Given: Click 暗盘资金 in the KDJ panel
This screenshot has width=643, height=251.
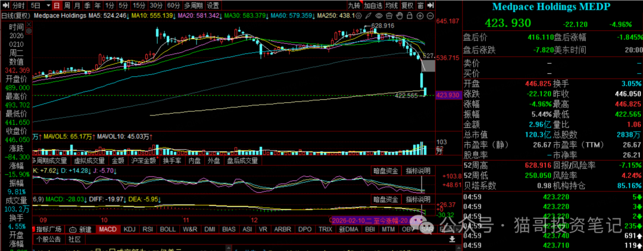Looking at the screenshot, I should pyautogui.click(x=385, y=171).
